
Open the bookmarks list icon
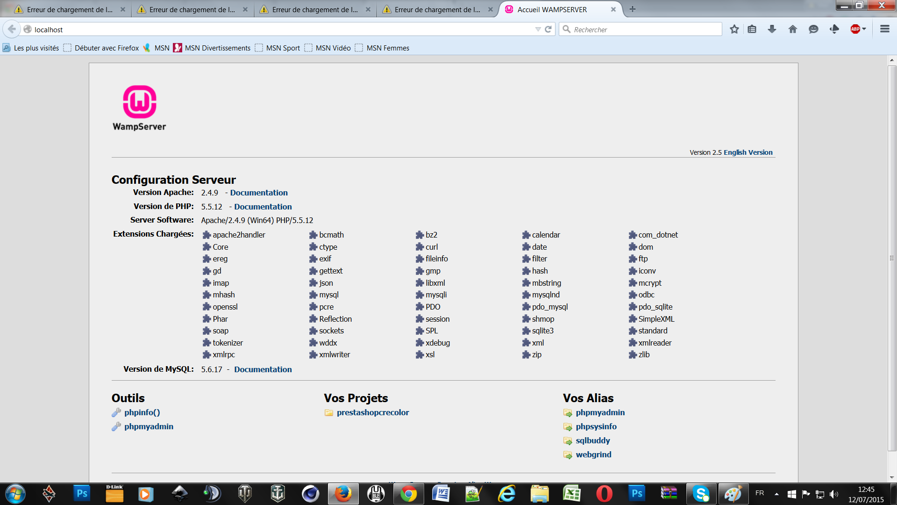tap(752, 29)
